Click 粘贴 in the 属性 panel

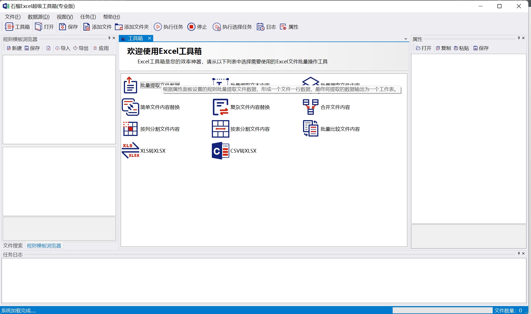coord(461,48)
